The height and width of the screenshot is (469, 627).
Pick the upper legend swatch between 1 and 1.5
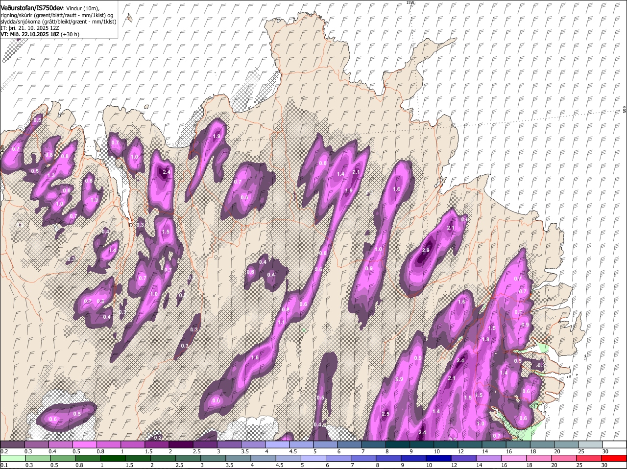click(133, 444)
